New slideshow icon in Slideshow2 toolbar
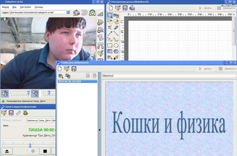The image size is (237, 156). 60,69
